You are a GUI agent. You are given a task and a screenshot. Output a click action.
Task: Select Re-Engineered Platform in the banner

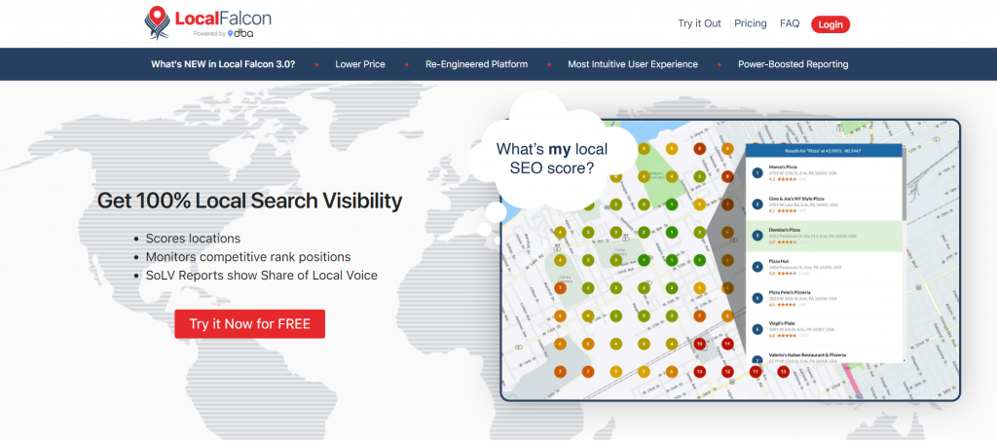(476, 64)
